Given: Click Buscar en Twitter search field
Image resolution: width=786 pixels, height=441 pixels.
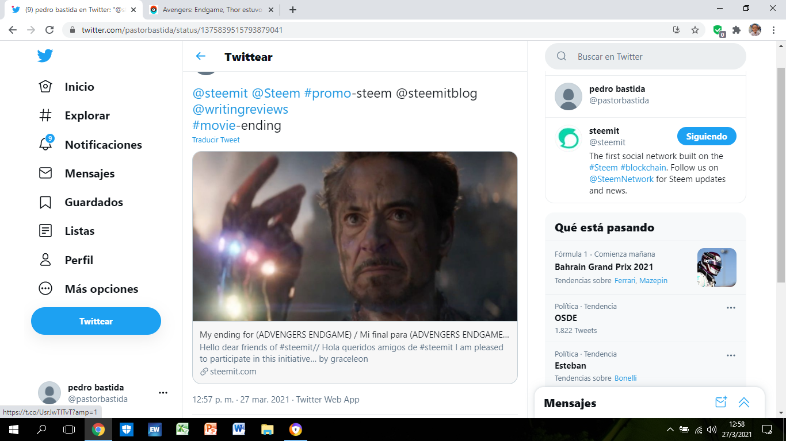Looking at the screenshot, I should pos(645,56).
